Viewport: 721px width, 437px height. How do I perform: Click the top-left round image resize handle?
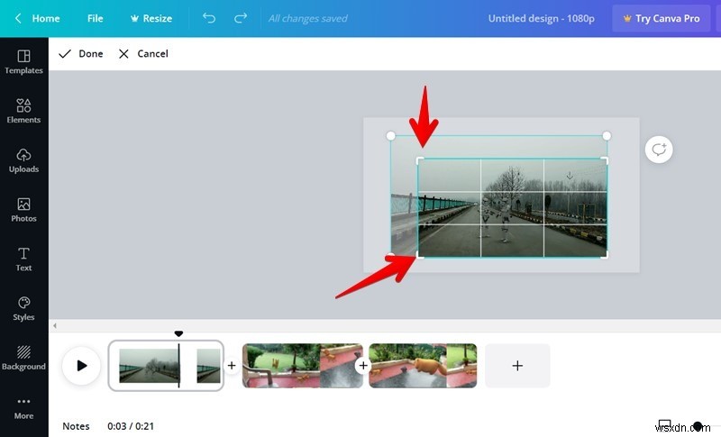[x=390, y=135]
